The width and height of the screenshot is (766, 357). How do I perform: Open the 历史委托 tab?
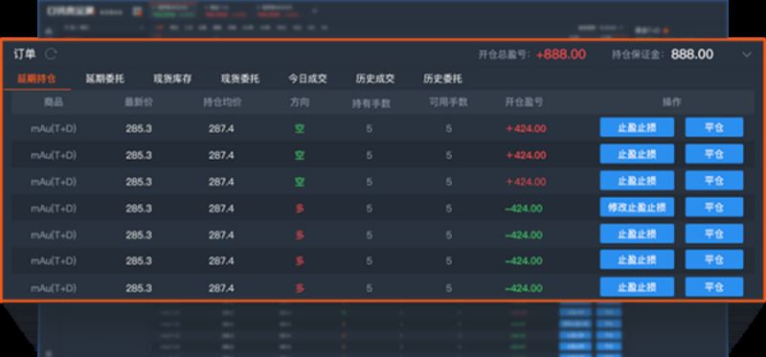(x=442, y=78)
